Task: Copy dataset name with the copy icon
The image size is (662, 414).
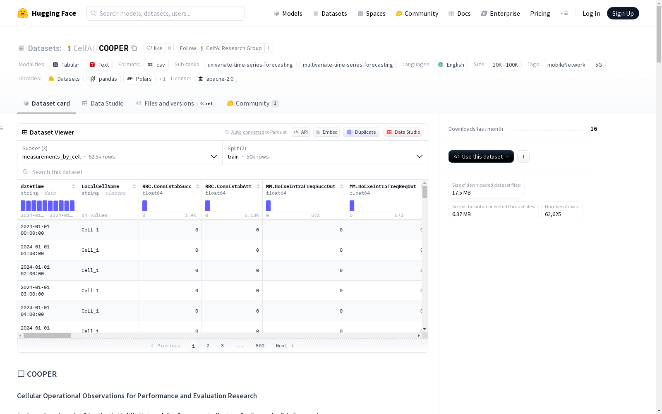Action: (134, 48)
